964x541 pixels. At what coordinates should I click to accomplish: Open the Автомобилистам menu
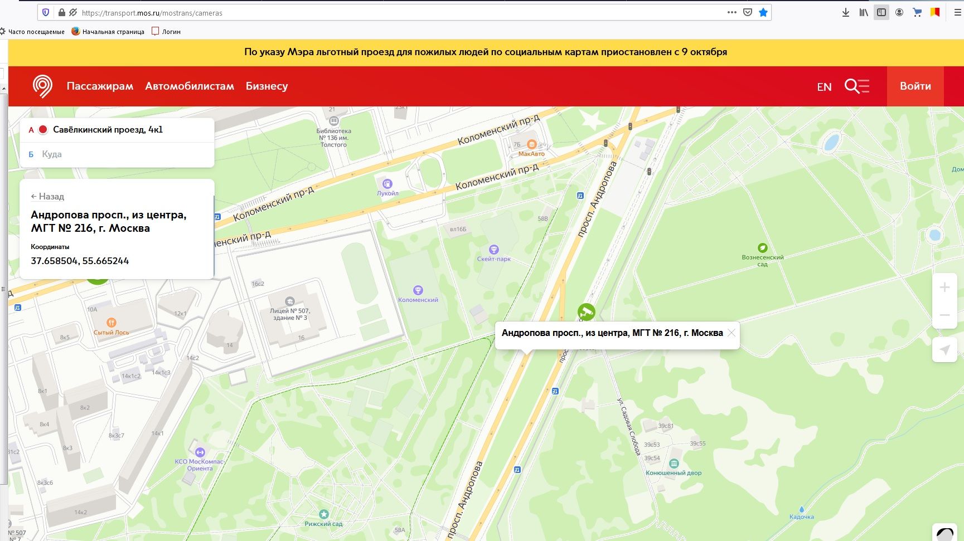coord(190,86)
